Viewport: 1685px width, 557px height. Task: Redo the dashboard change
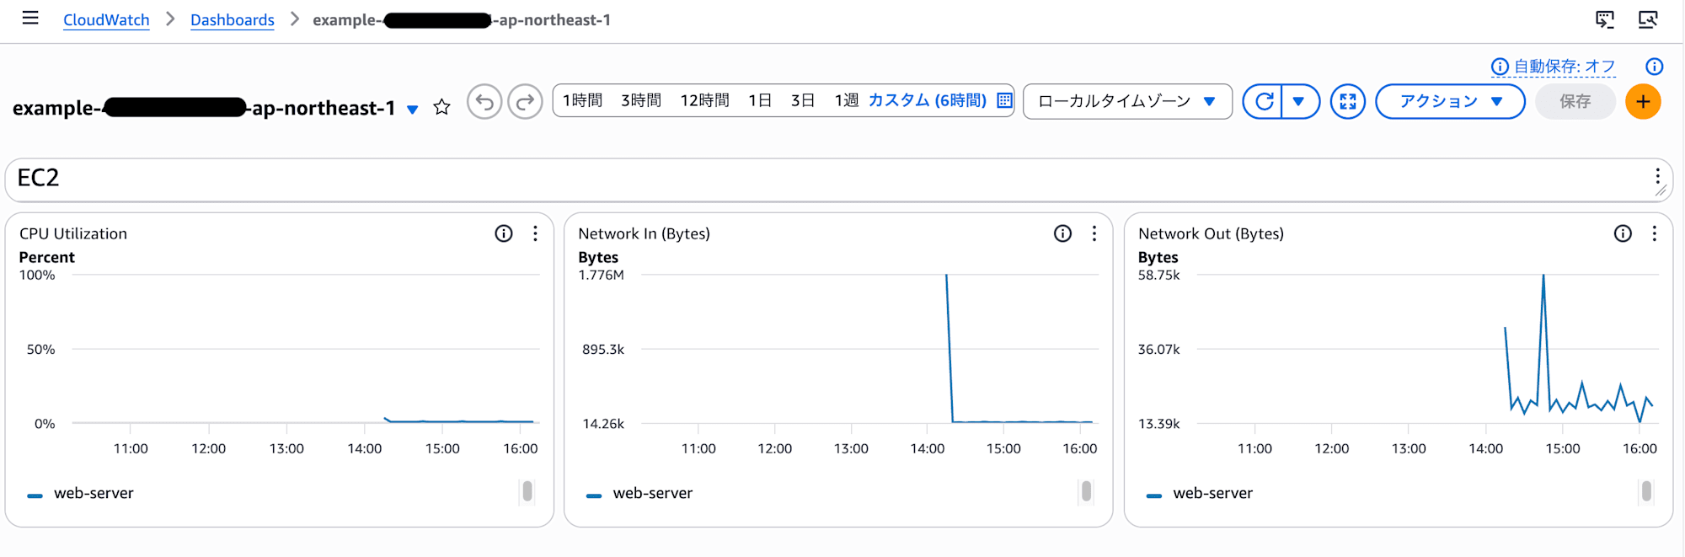point(525,102)
